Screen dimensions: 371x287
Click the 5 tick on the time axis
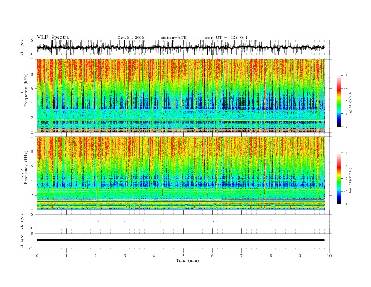point(183,256)
